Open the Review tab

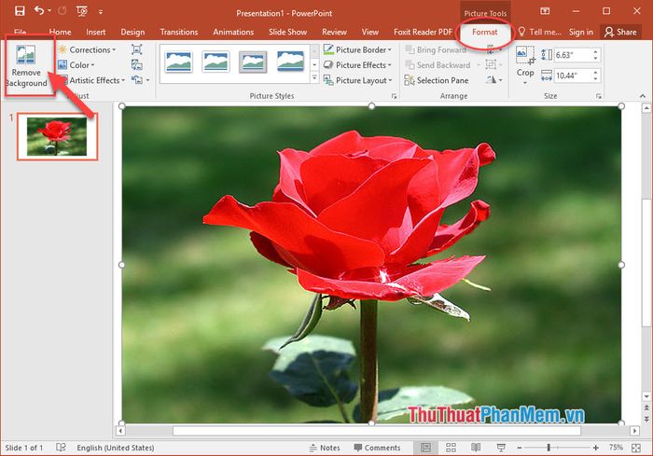pos(334,32)
